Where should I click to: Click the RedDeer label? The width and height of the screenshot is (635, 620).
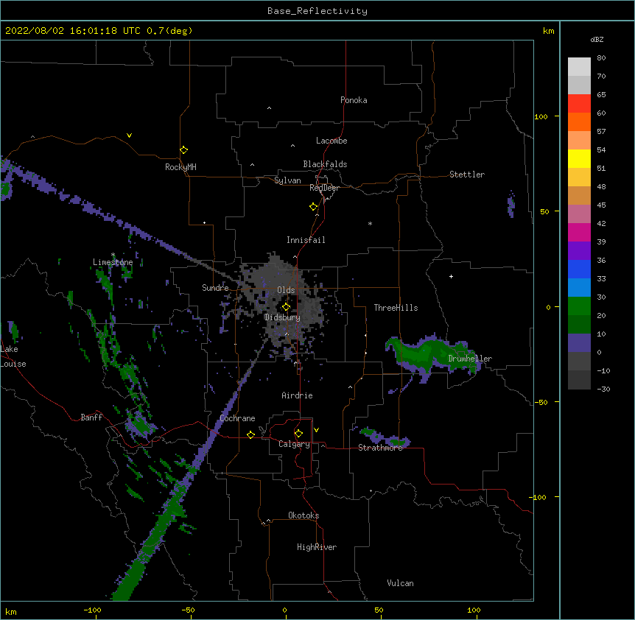point(324,188)
